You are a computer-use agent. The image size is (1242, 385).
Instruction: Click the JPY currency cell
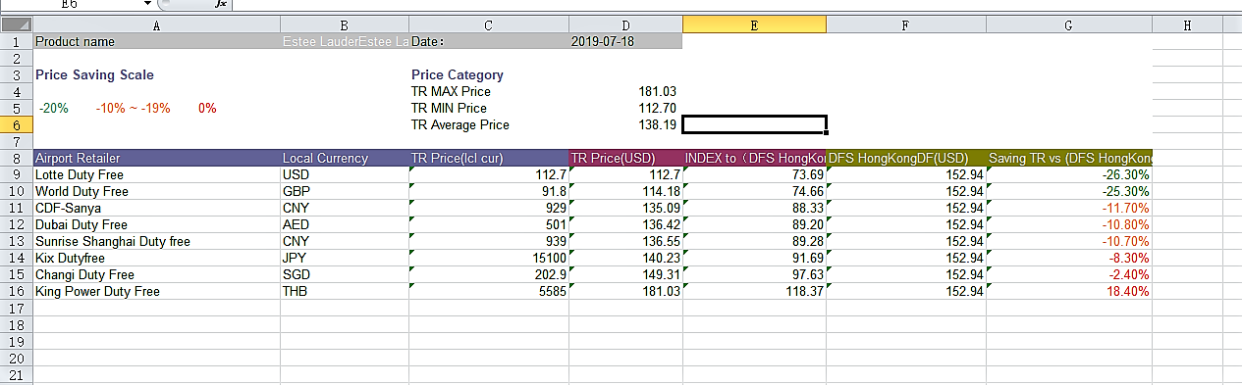click(344, 258)
